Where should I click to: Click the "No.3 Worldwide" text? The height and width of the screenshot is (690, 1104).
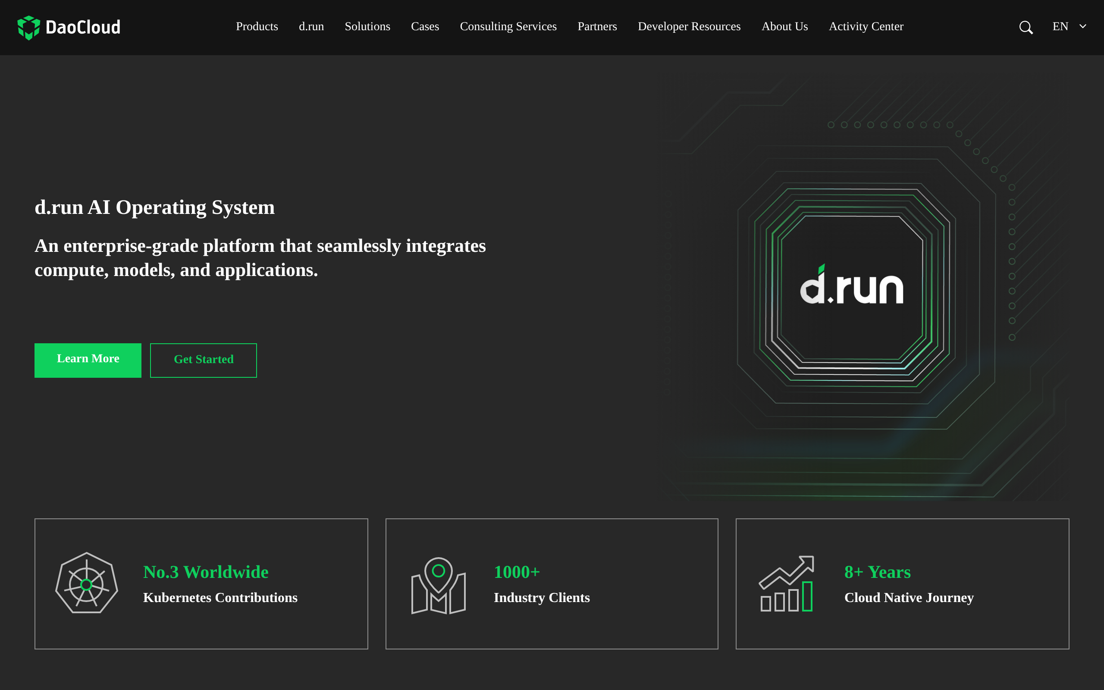tap(206, 572)
